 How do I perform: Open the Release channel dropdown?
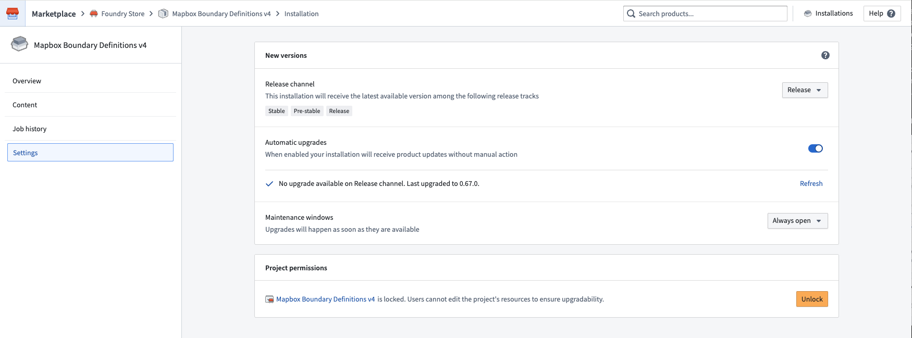click(x=805, y=90)
